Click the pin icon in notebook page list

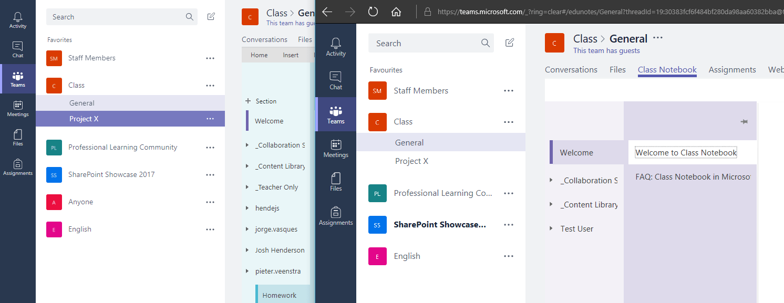pos(744,122)
